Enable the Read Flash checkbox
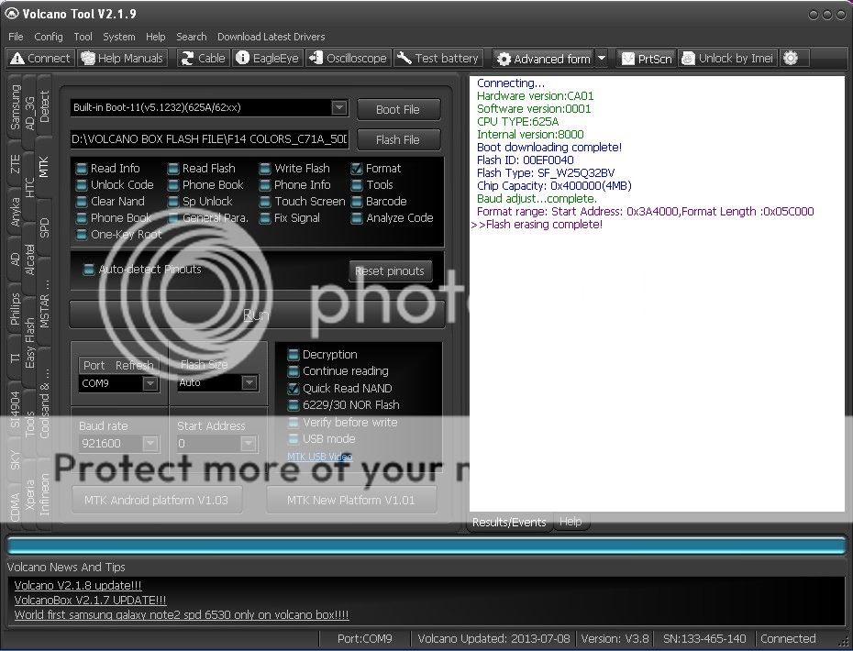Image resolution: width=853 pixels, height=651 pixels. click(173, 169)
